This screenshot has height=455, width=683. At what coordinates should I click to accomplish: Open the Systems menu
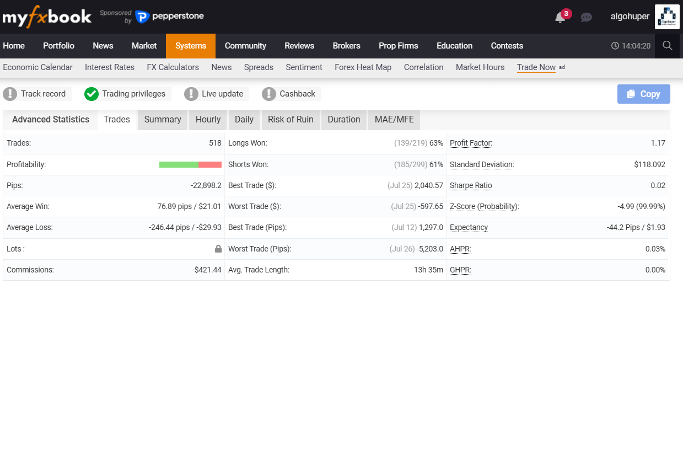point(191,46)
